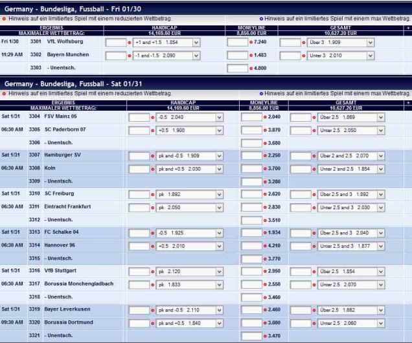
Task: Click Wolfsburg handicap stake input field
Action: pyautogui.click(x=116, y=43)
